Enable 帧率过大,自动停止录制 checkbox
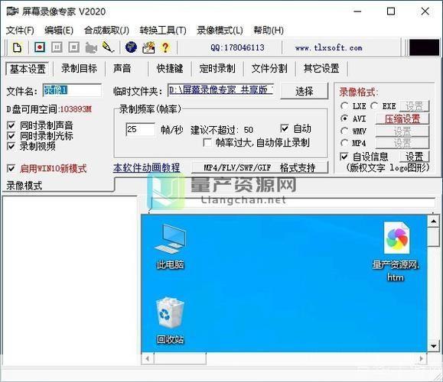 (x=207, y=142)
